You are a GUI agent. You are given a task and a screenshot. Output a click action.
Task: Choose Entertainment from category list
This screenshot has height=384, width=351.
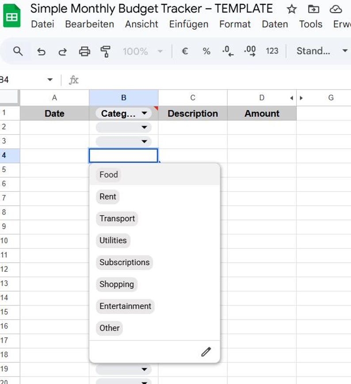(x=155, y=306)
